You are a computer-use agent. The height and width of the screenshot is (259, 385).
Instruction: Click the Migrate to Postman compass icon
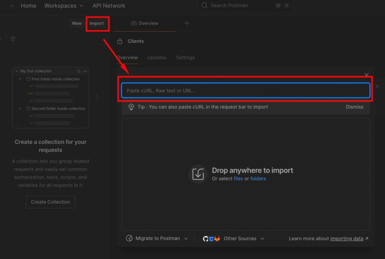click(129, 238)
